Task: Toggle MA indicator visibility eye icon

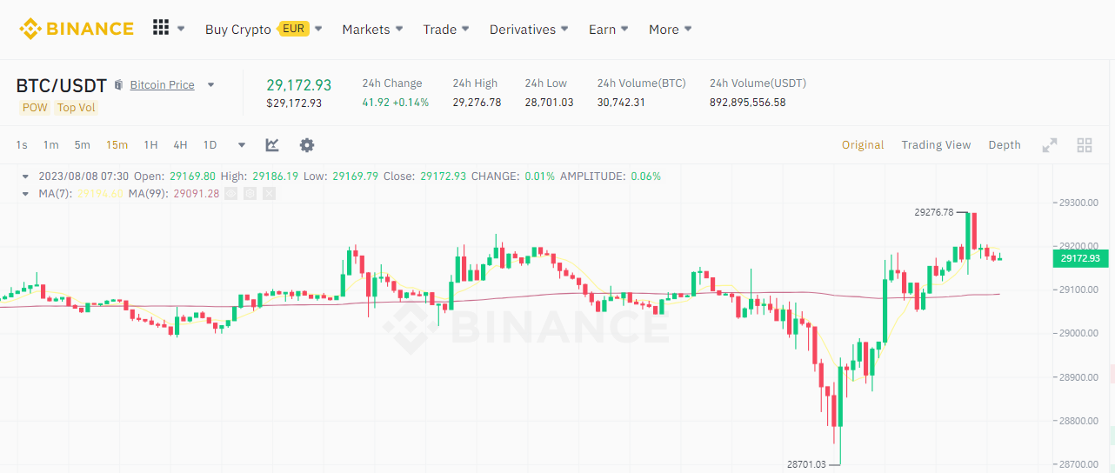Action: pos(230,193)
